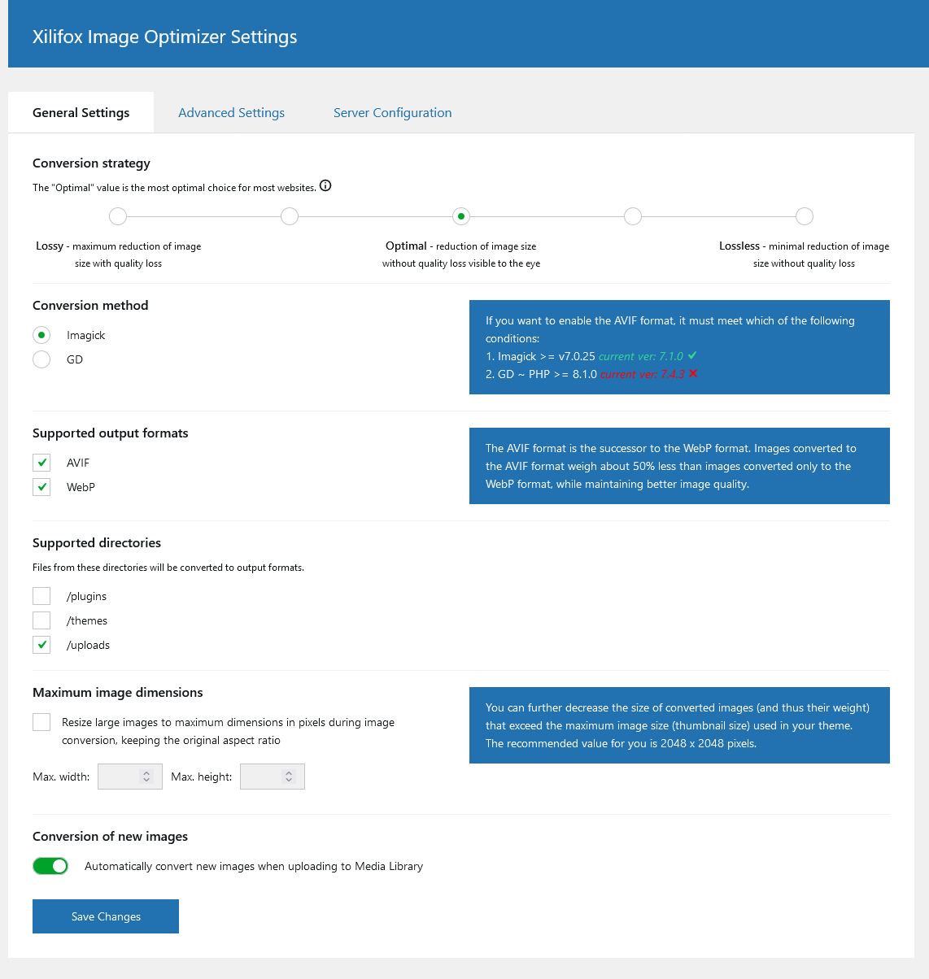Select the strategy point between Lossy and Optimal
The height and width of the screenshot is (979, 929).
pyautogui.click(x=290, y=216)
